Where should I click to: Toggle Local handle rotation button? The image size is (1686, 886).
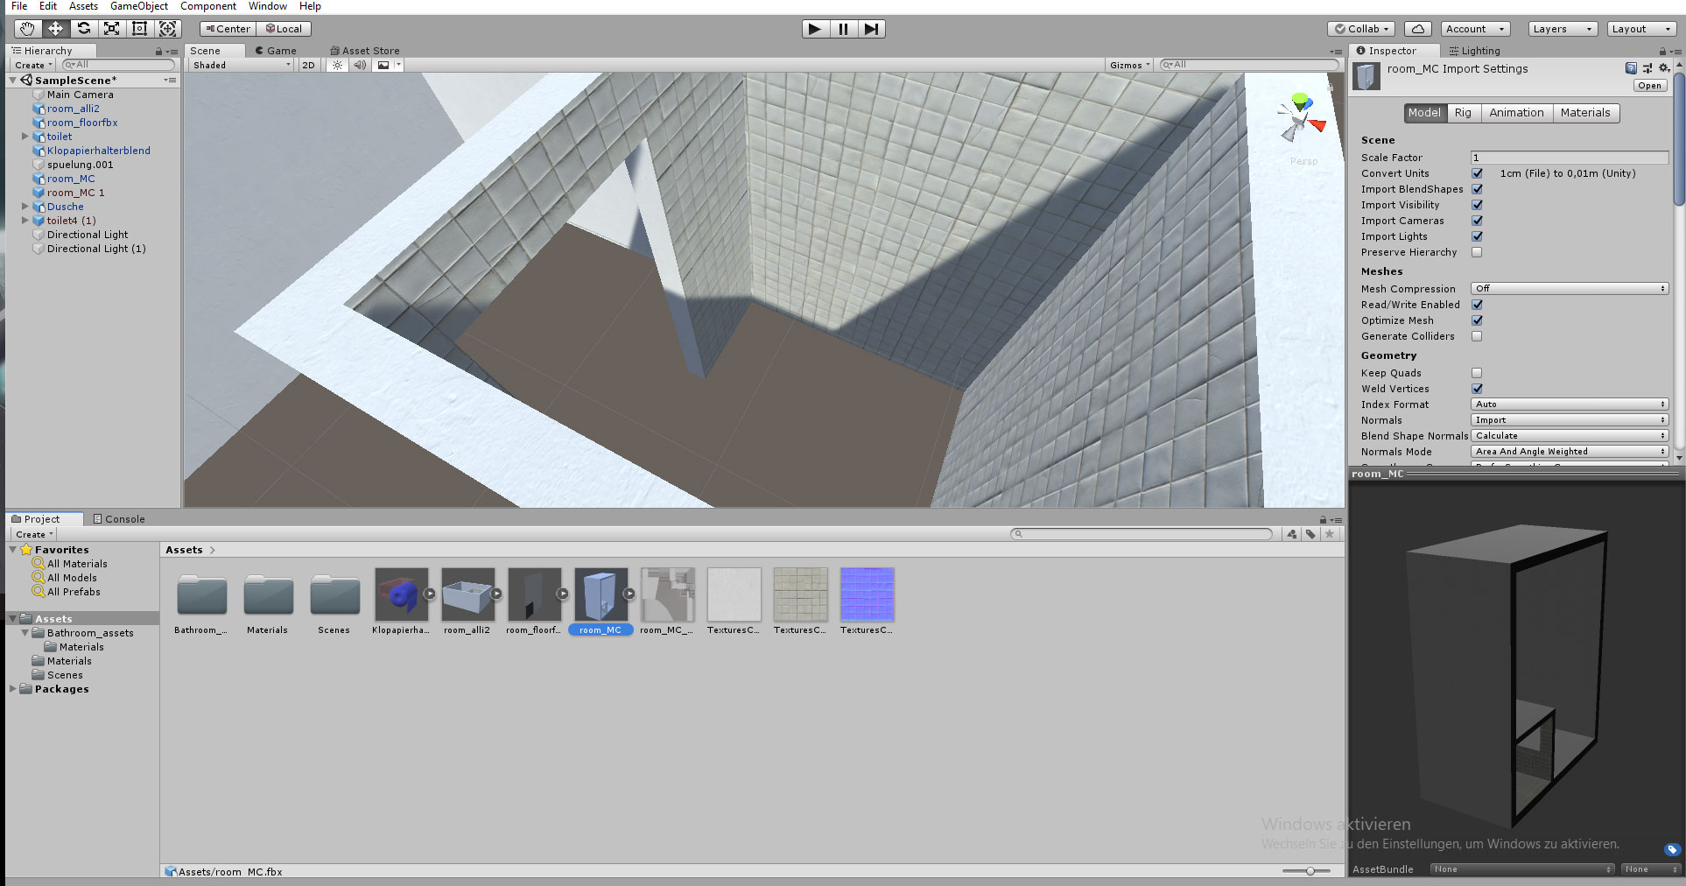tap(285, 29)
